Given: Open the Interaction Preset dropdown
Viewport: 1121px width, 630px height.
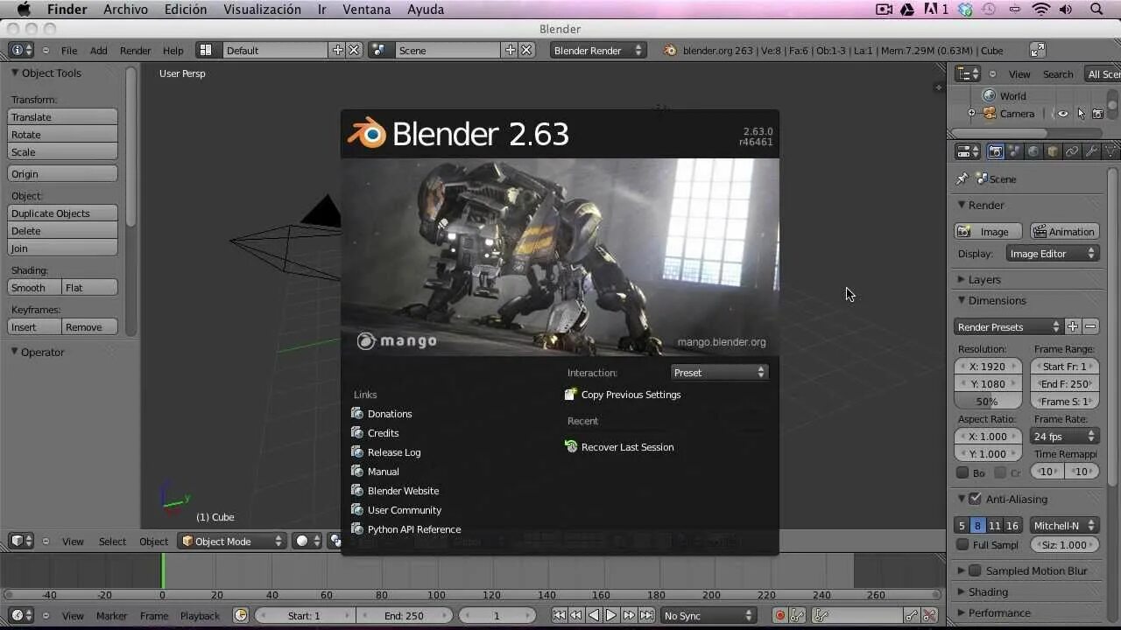Looking at the screenshot, I should pyautogui.click(x=719, y=373).
